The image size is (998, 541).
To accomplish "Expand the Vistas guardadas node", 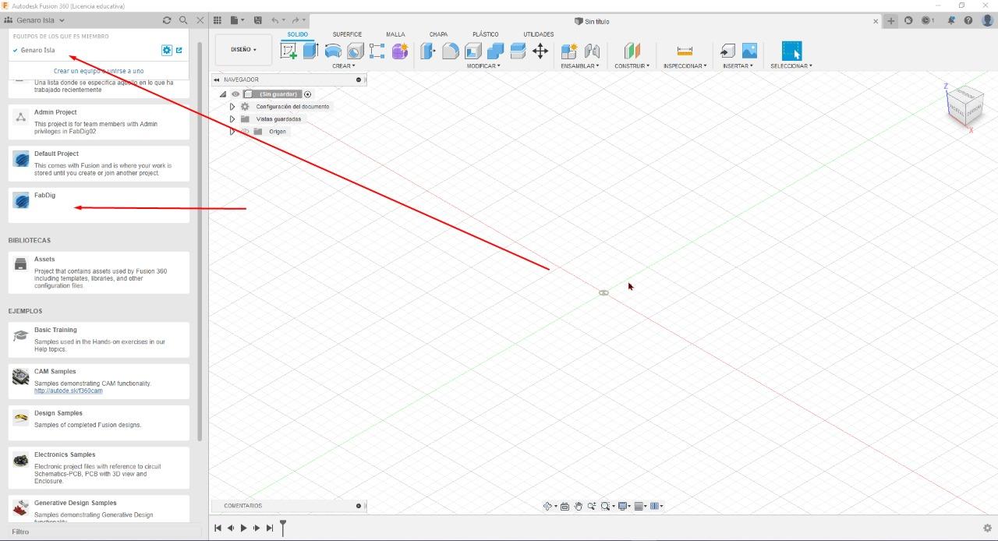I will pyautogui.click(x=232, y=119).
